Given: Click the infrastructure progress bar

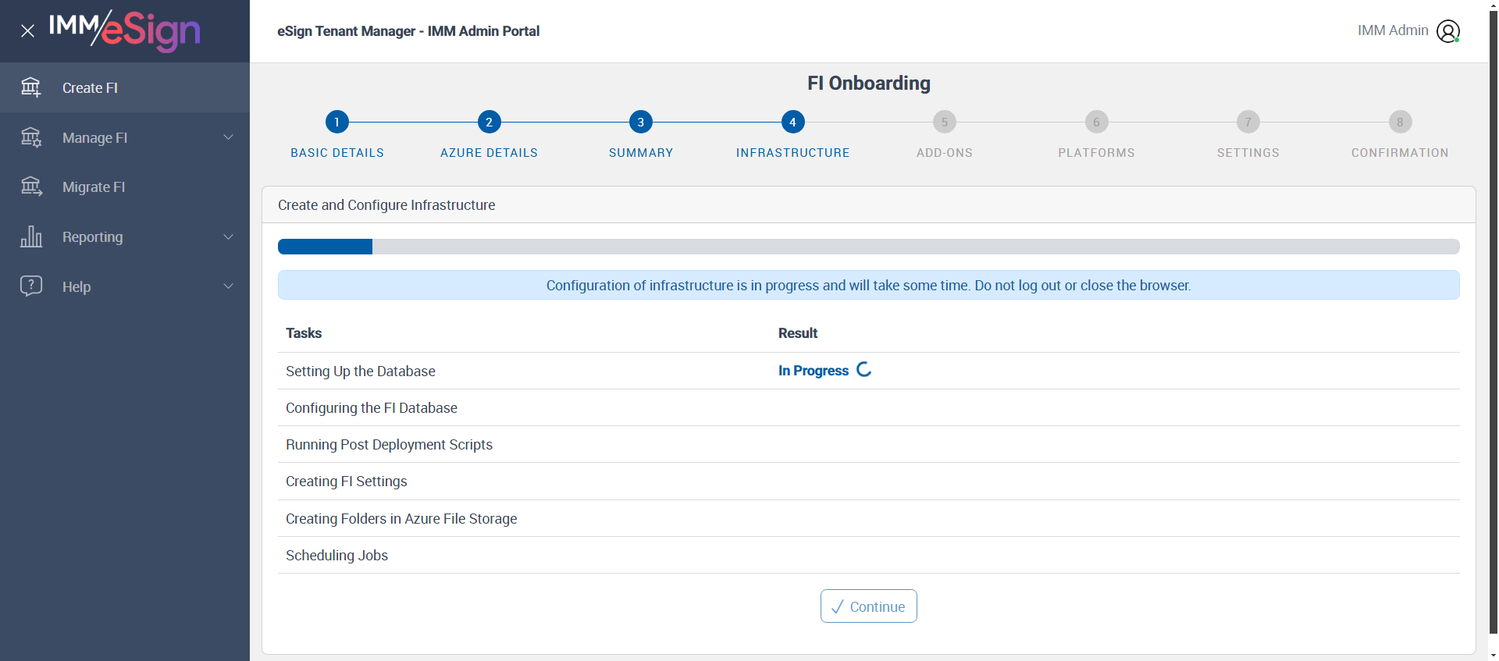Looking at the screenshot, I should point(868,247).
